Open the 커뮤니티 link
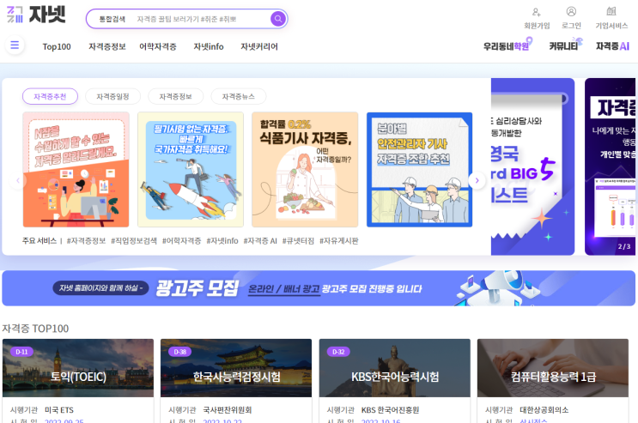Screen dimensions: 638x423 pos(565,45)
